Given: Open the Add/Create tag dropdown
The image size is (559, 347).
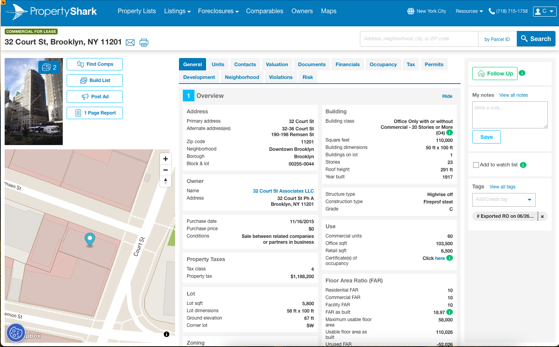Looking at the screenshot, I should click(529, 200).
